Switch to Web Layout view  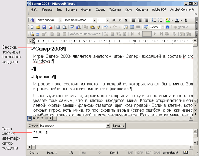coord(34,118)
